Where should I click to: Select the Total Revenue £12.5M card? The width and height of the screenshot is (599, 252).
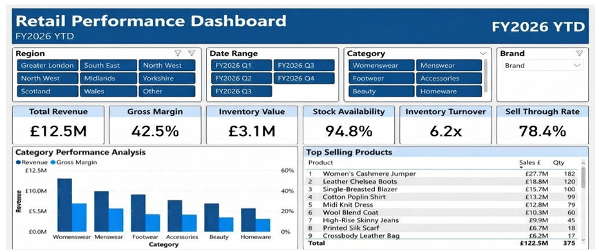58,124
